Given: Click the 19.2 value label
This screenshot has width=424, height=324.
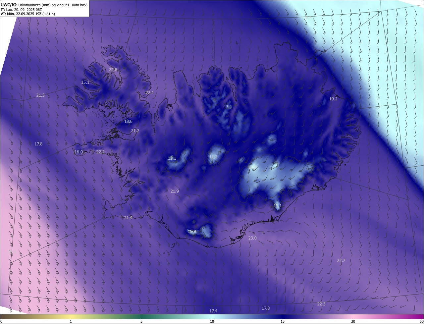Looking at the screenshot, I should [333, 99].
